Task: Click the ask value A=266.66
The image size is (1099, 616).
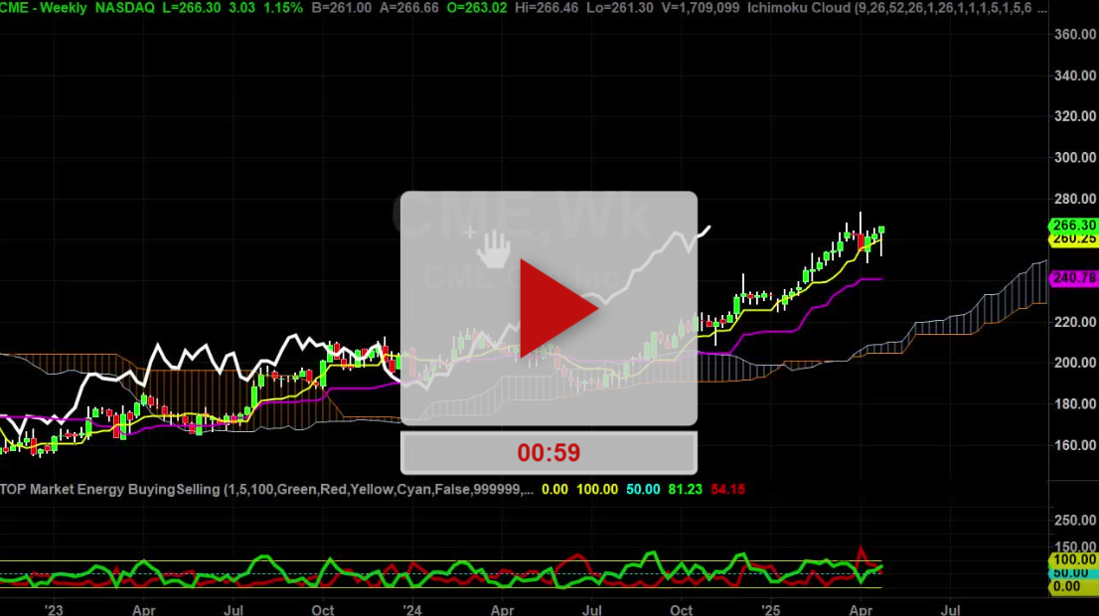Action: [x=408, y=8]
